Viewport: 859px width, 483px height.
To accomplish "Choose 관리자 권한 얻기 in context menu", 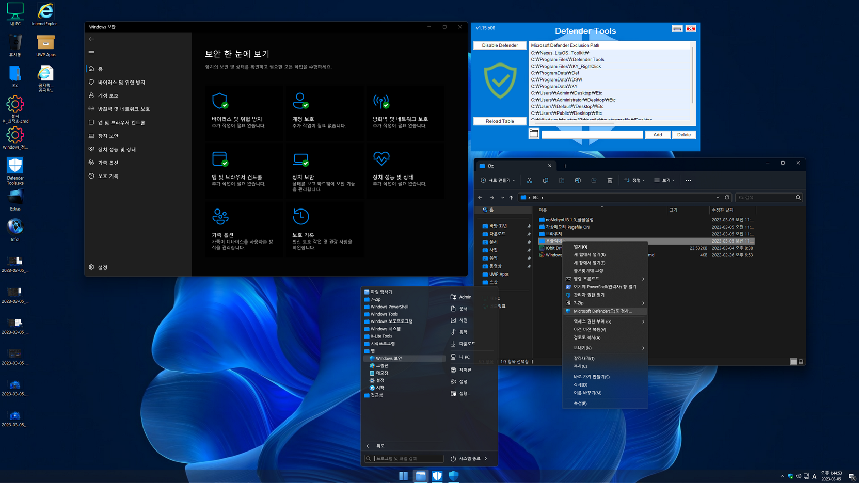I will coord(605,295).
